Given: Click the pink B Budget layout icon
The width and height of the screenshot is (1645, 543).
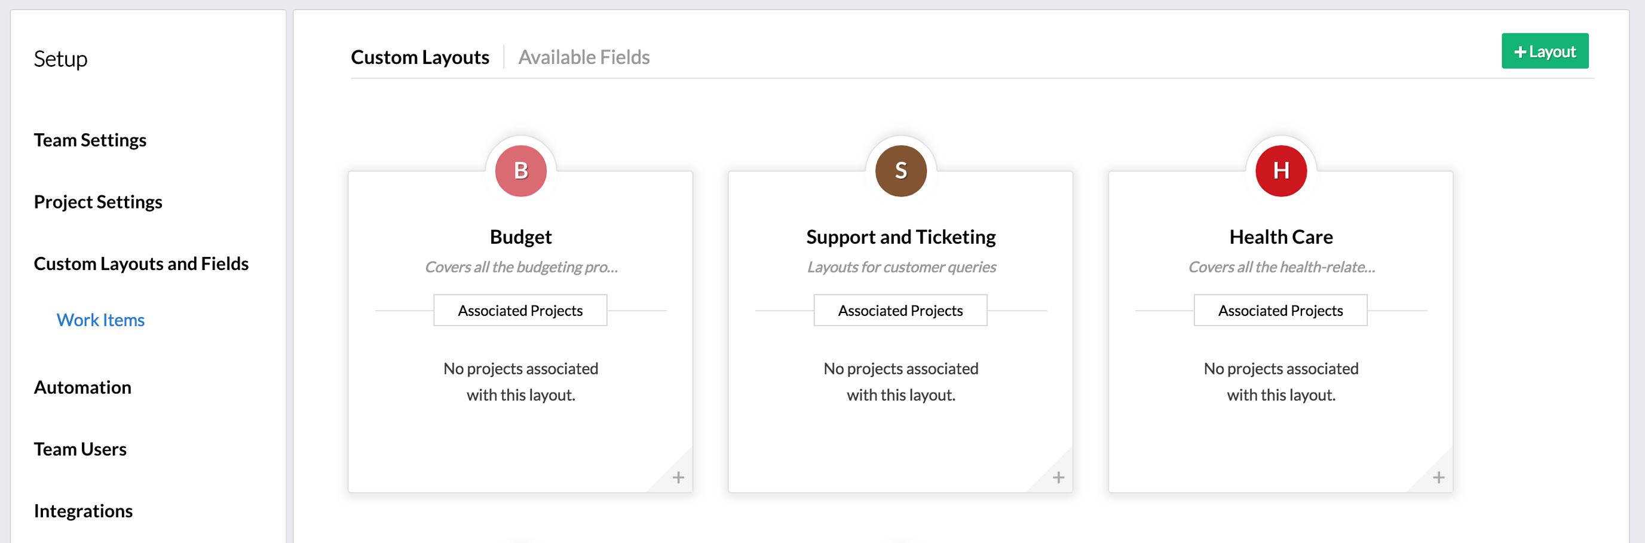Looking at the screenshot, I should pos(520,171).
